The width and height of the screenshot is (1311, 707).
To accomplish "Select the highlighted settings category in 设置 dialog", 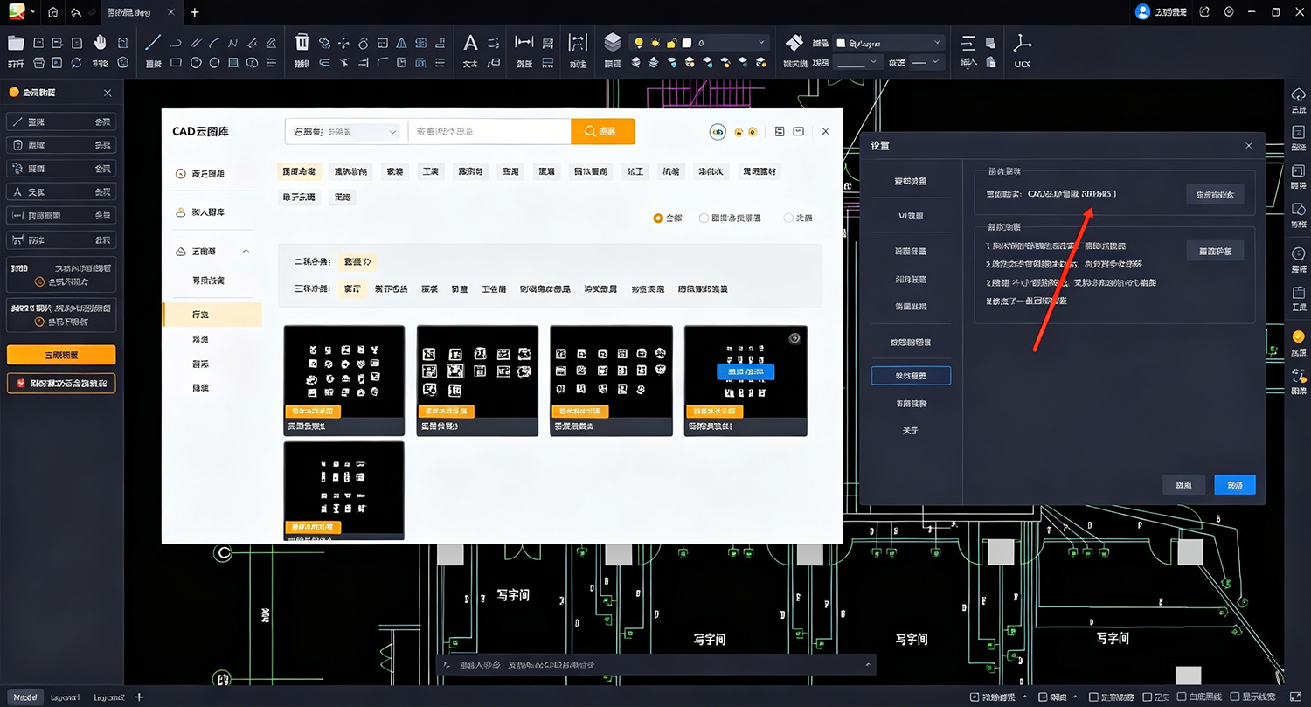I will pyautogui.click(x=911, y=376).
